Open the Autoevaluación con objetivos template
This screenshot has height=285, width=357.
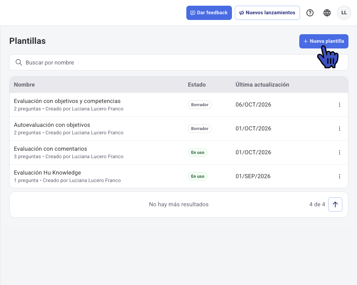click(x=52, y=125)
